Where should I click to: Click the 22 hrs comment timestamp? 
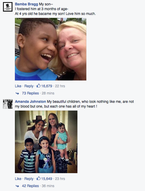[60, 86]
